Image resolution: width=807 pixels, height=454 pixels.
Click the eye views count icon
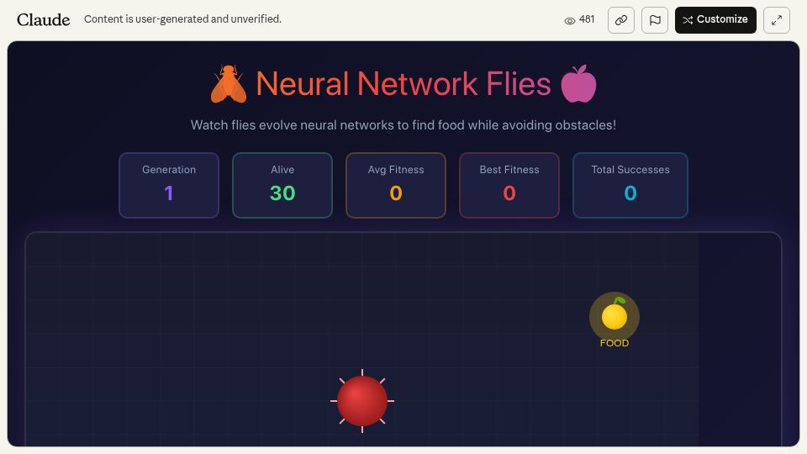pyautogui.click(x=569, y=20)
